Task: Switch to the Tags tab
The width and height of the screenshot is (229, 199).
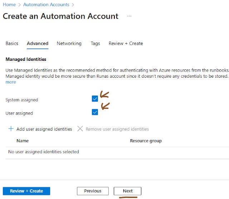Action: (95, 43)
